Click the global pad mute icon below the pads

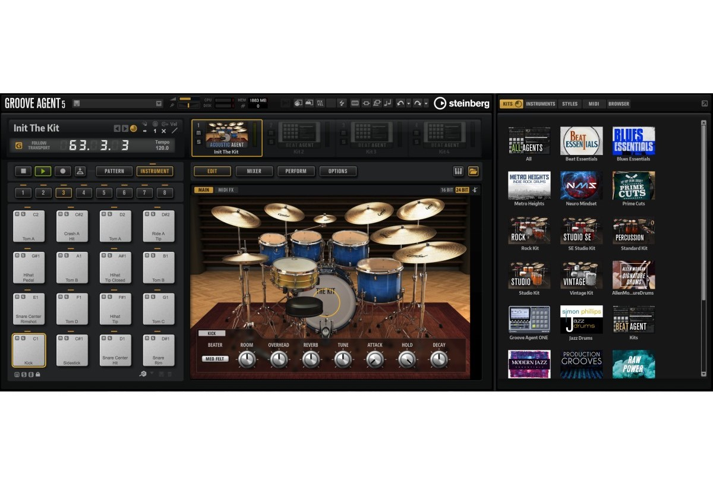[17, 374]
